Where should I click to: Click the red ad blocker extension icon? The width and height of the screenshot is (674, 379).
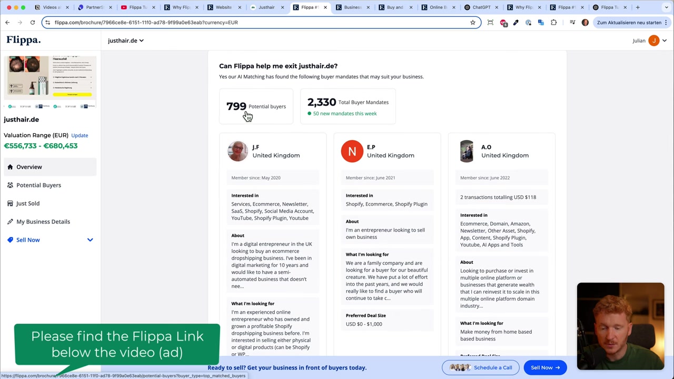pos(503,23)
